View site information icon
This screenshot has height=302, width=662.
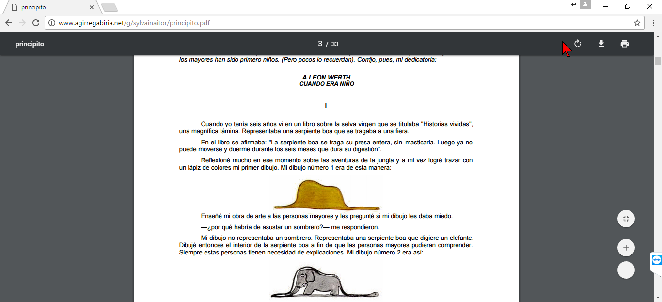pos(52,23)
